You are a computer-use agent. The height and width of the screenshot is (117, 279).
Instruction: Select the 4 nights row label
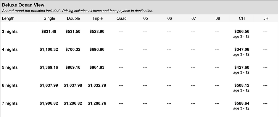(10, 50)
